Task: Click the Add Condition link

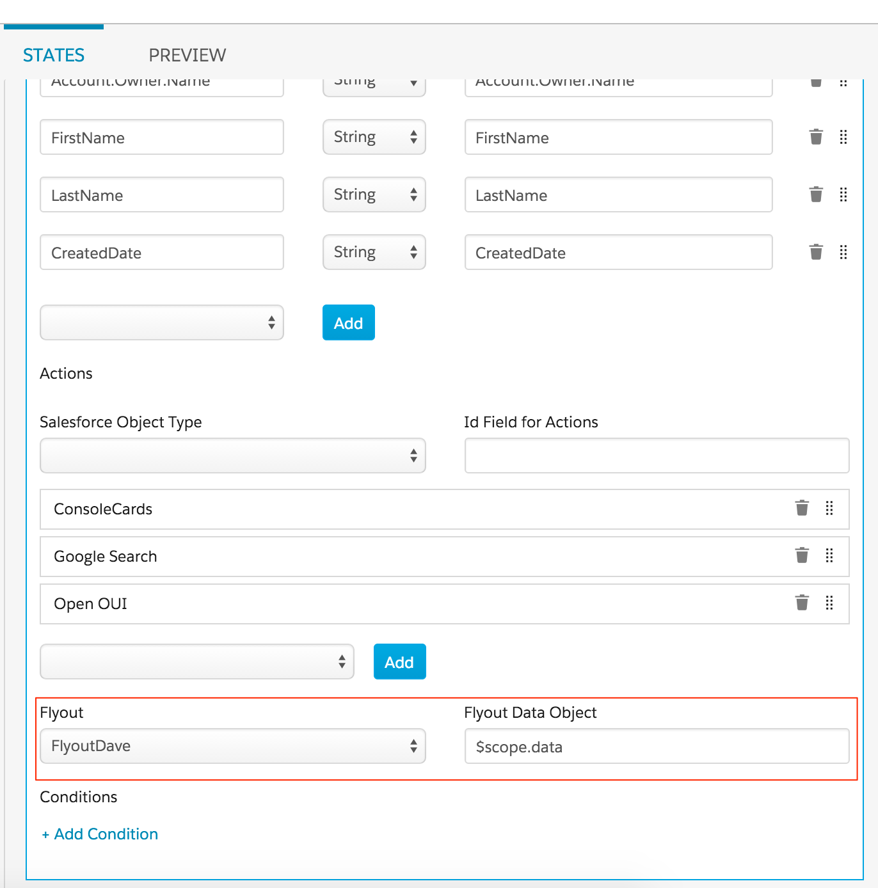Action: coord(100,834)
